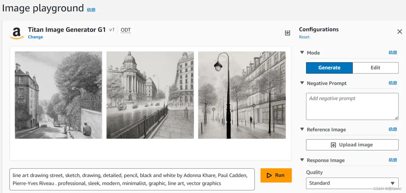The height and width of the screenshot is (193, 406).
Task: Collapse the Negative Prompt section
Action: tap(302, 83)
